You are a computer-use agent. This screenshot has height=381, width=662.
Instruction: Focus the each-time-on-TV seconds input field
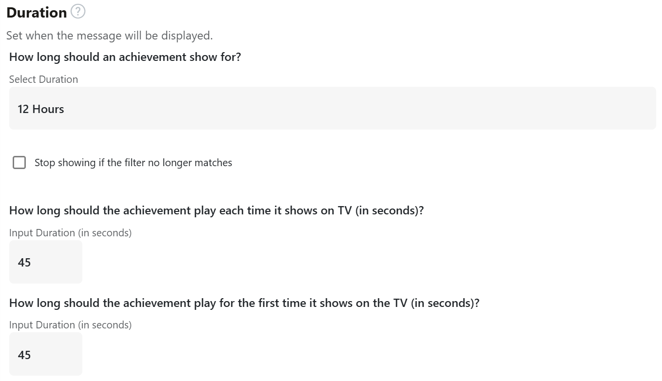pos(46,262)
